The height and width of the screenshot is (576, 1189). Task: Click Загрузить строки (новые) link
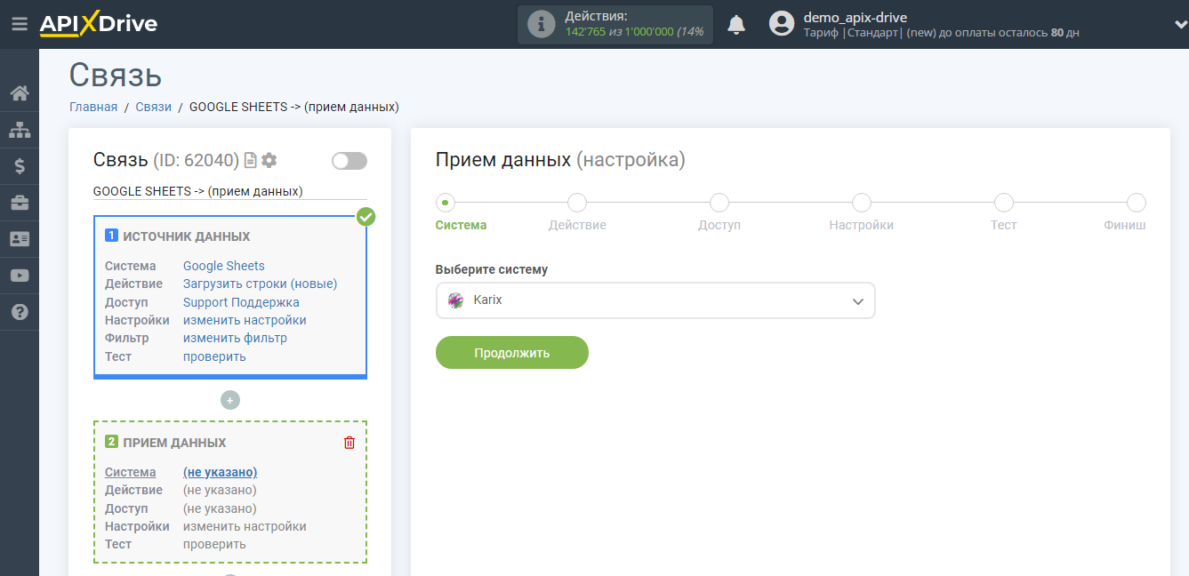point(261,284)
